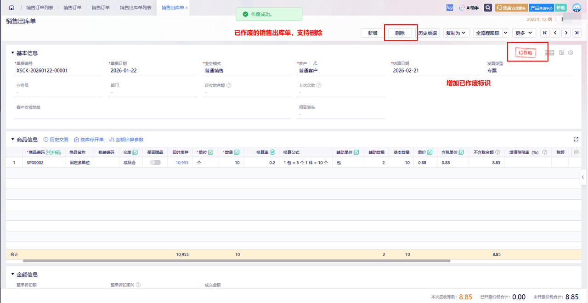
Task: Tick the checkbox in 含税单价 column header
Action: pos(461,152)
